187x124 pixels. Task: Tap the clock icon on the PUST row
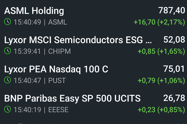tap(8, 80)
